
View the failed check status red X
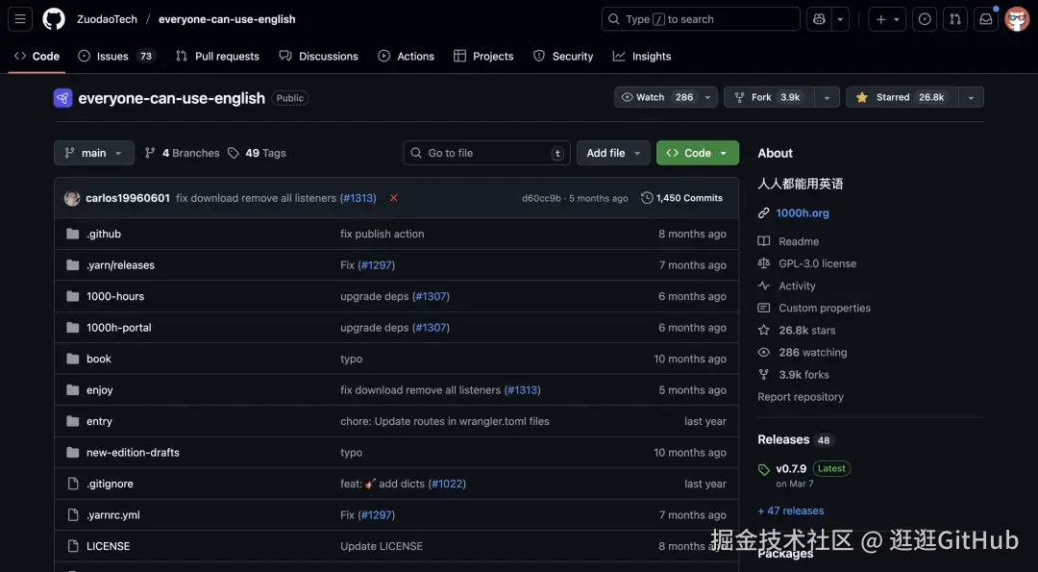coord(393,198)
